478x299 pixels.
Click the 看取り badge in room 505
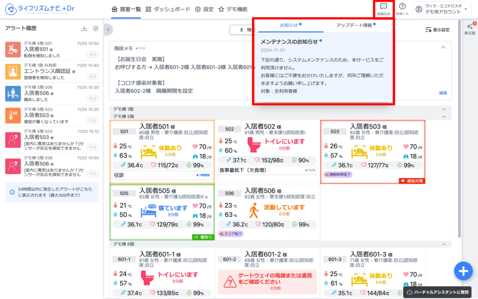(204, 237)
